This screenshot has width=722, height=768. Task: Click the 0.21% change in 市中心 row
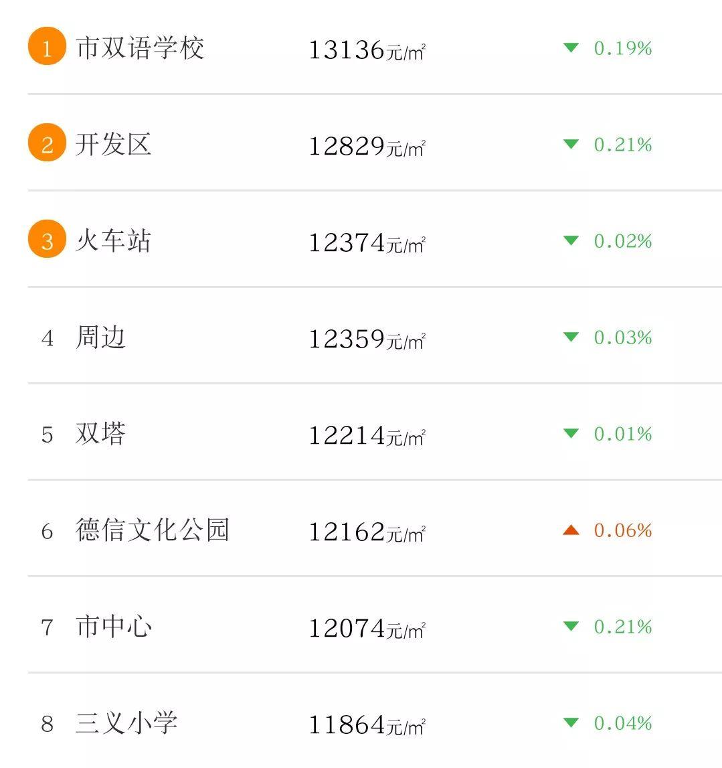(x=623, y=627)
